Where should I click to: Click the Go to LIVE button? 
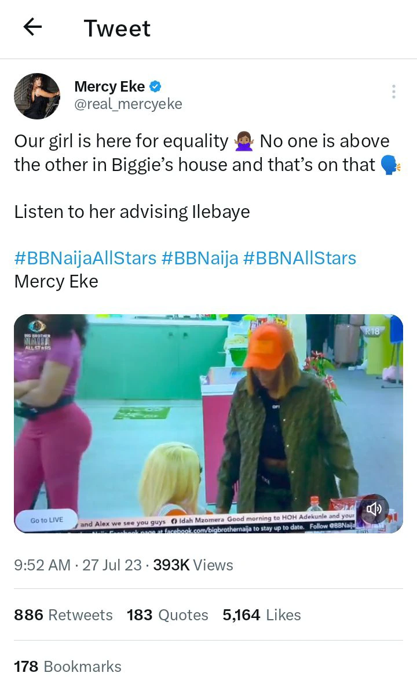[x=47, y=520]
